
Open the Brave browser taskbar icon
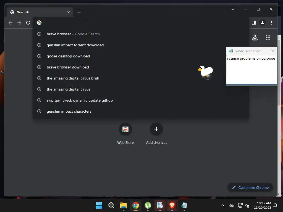(172, 205)
